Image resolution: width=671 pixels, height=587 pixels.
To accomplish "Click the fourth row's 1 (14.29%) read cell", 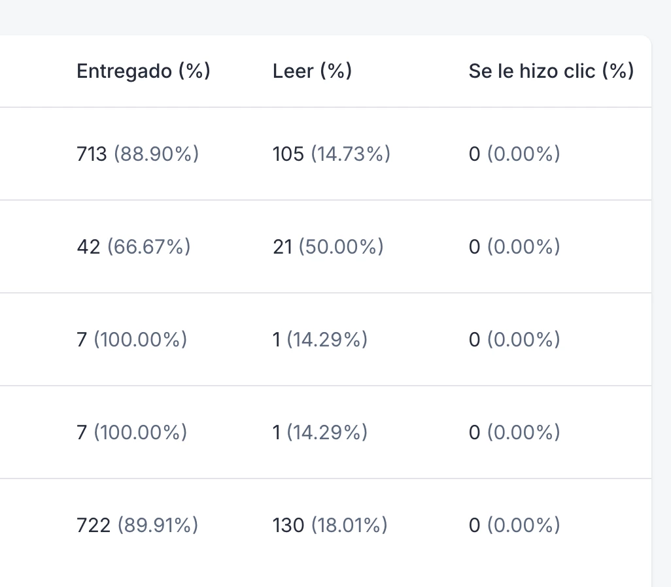I will [320, 433].
